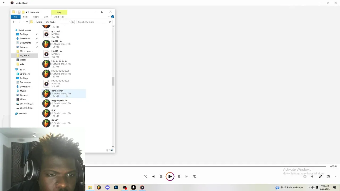Select Quick access in navigation pane
Screen dimensions: 340x191
tap(24, 30)
